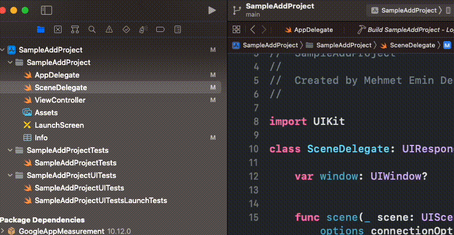The image size is (454, 235).
Task: Click the SampleAddProject root project icon
Action: [x=11, y=50]
